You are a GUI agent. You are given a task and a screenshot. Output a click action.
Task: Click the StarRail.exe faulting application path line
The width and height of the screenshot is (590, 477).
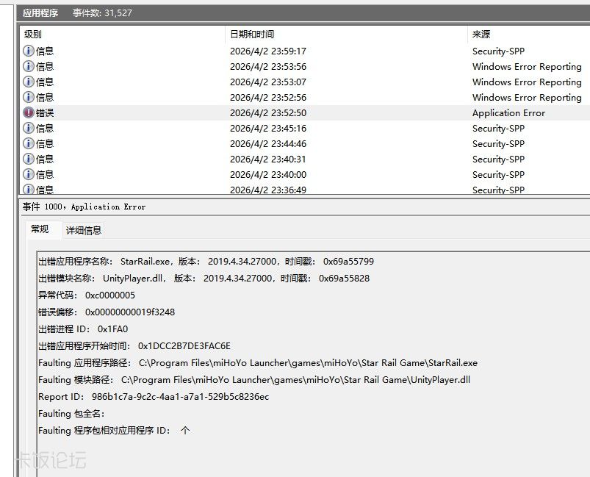tap(257, 363)
